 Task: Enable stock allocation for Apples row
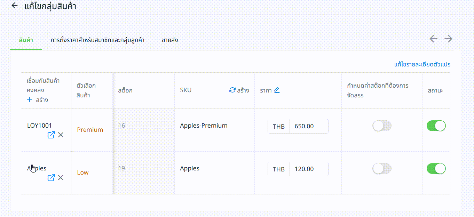(382, 169)
